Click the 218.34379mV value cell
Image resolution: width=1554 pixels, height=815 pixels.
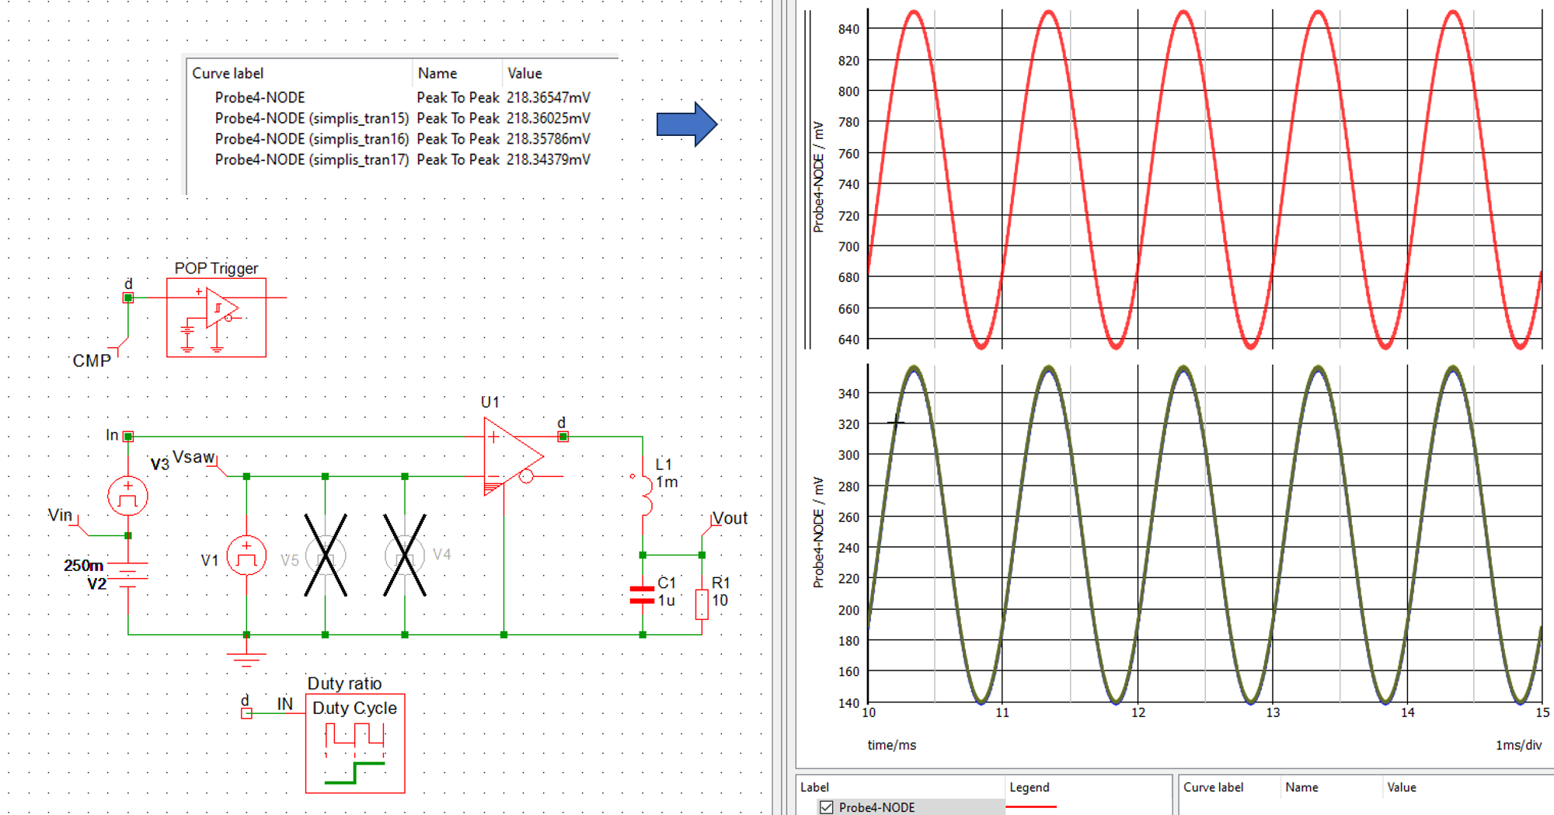tap(549, 159)
